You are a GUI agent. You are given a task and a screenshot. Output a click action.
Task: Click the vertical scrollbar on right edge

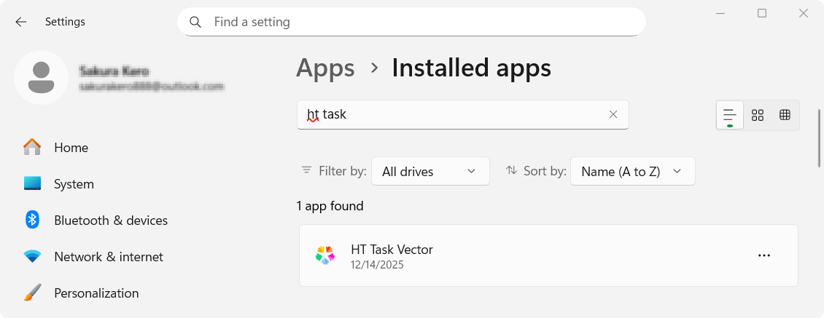click(820, 138)
